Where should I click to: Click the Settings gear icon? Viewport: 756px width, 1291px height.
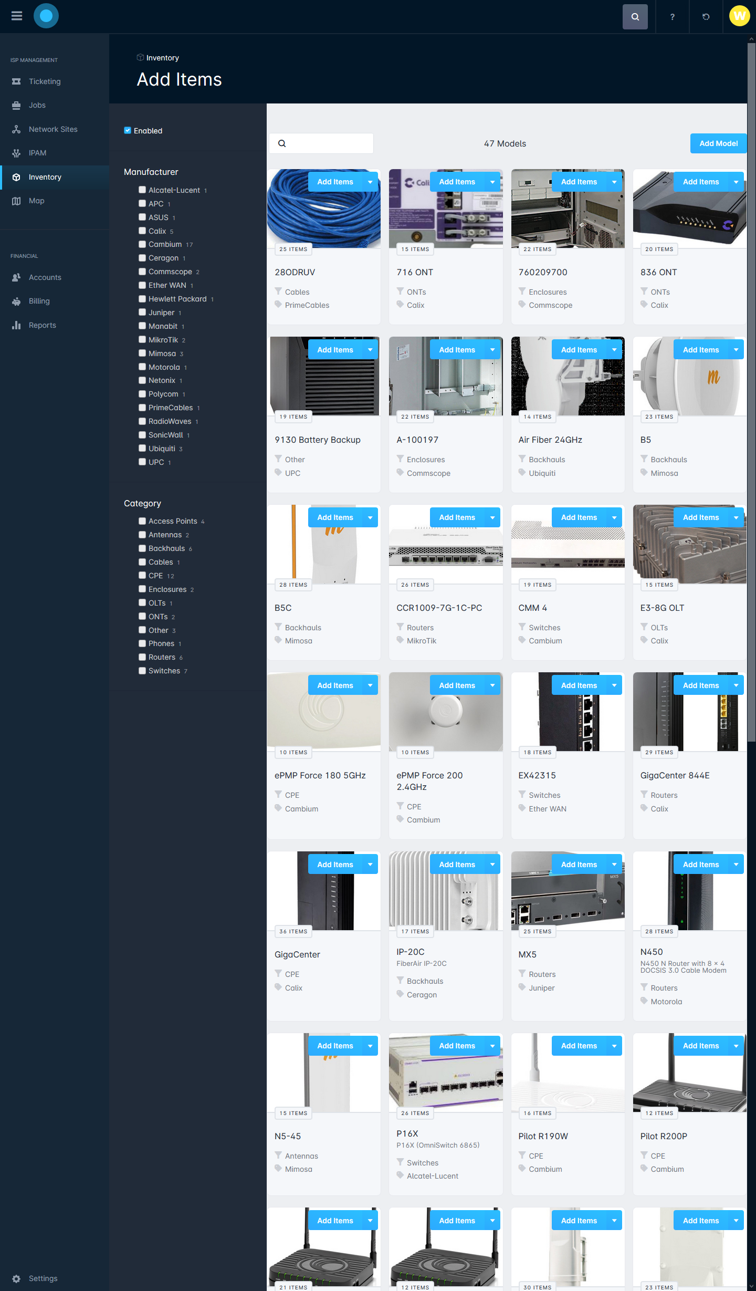pyautogui.click(x=16, y=1278)
